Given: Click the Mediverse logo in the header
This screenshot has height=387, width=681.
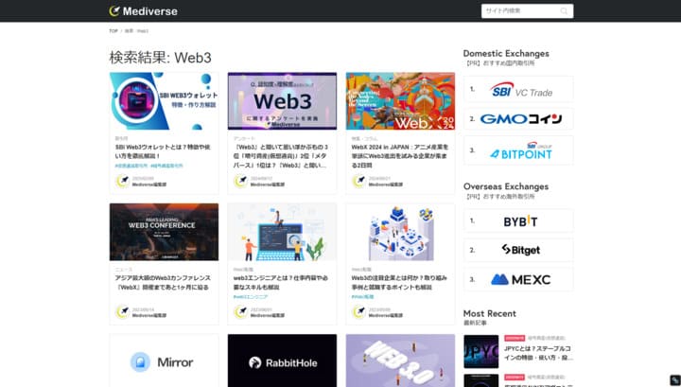Looking at the screenshot, I should (143, 11).
